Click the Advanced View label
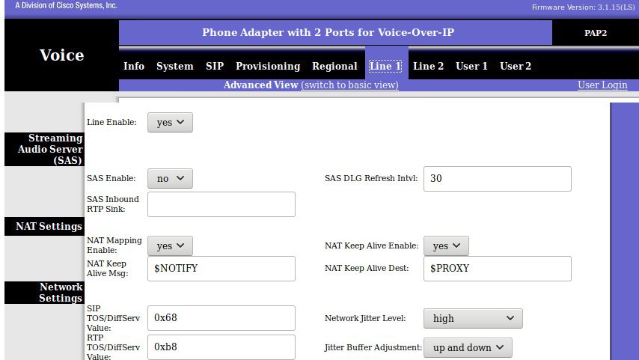 pyautogui.click(x=261, y=85)
